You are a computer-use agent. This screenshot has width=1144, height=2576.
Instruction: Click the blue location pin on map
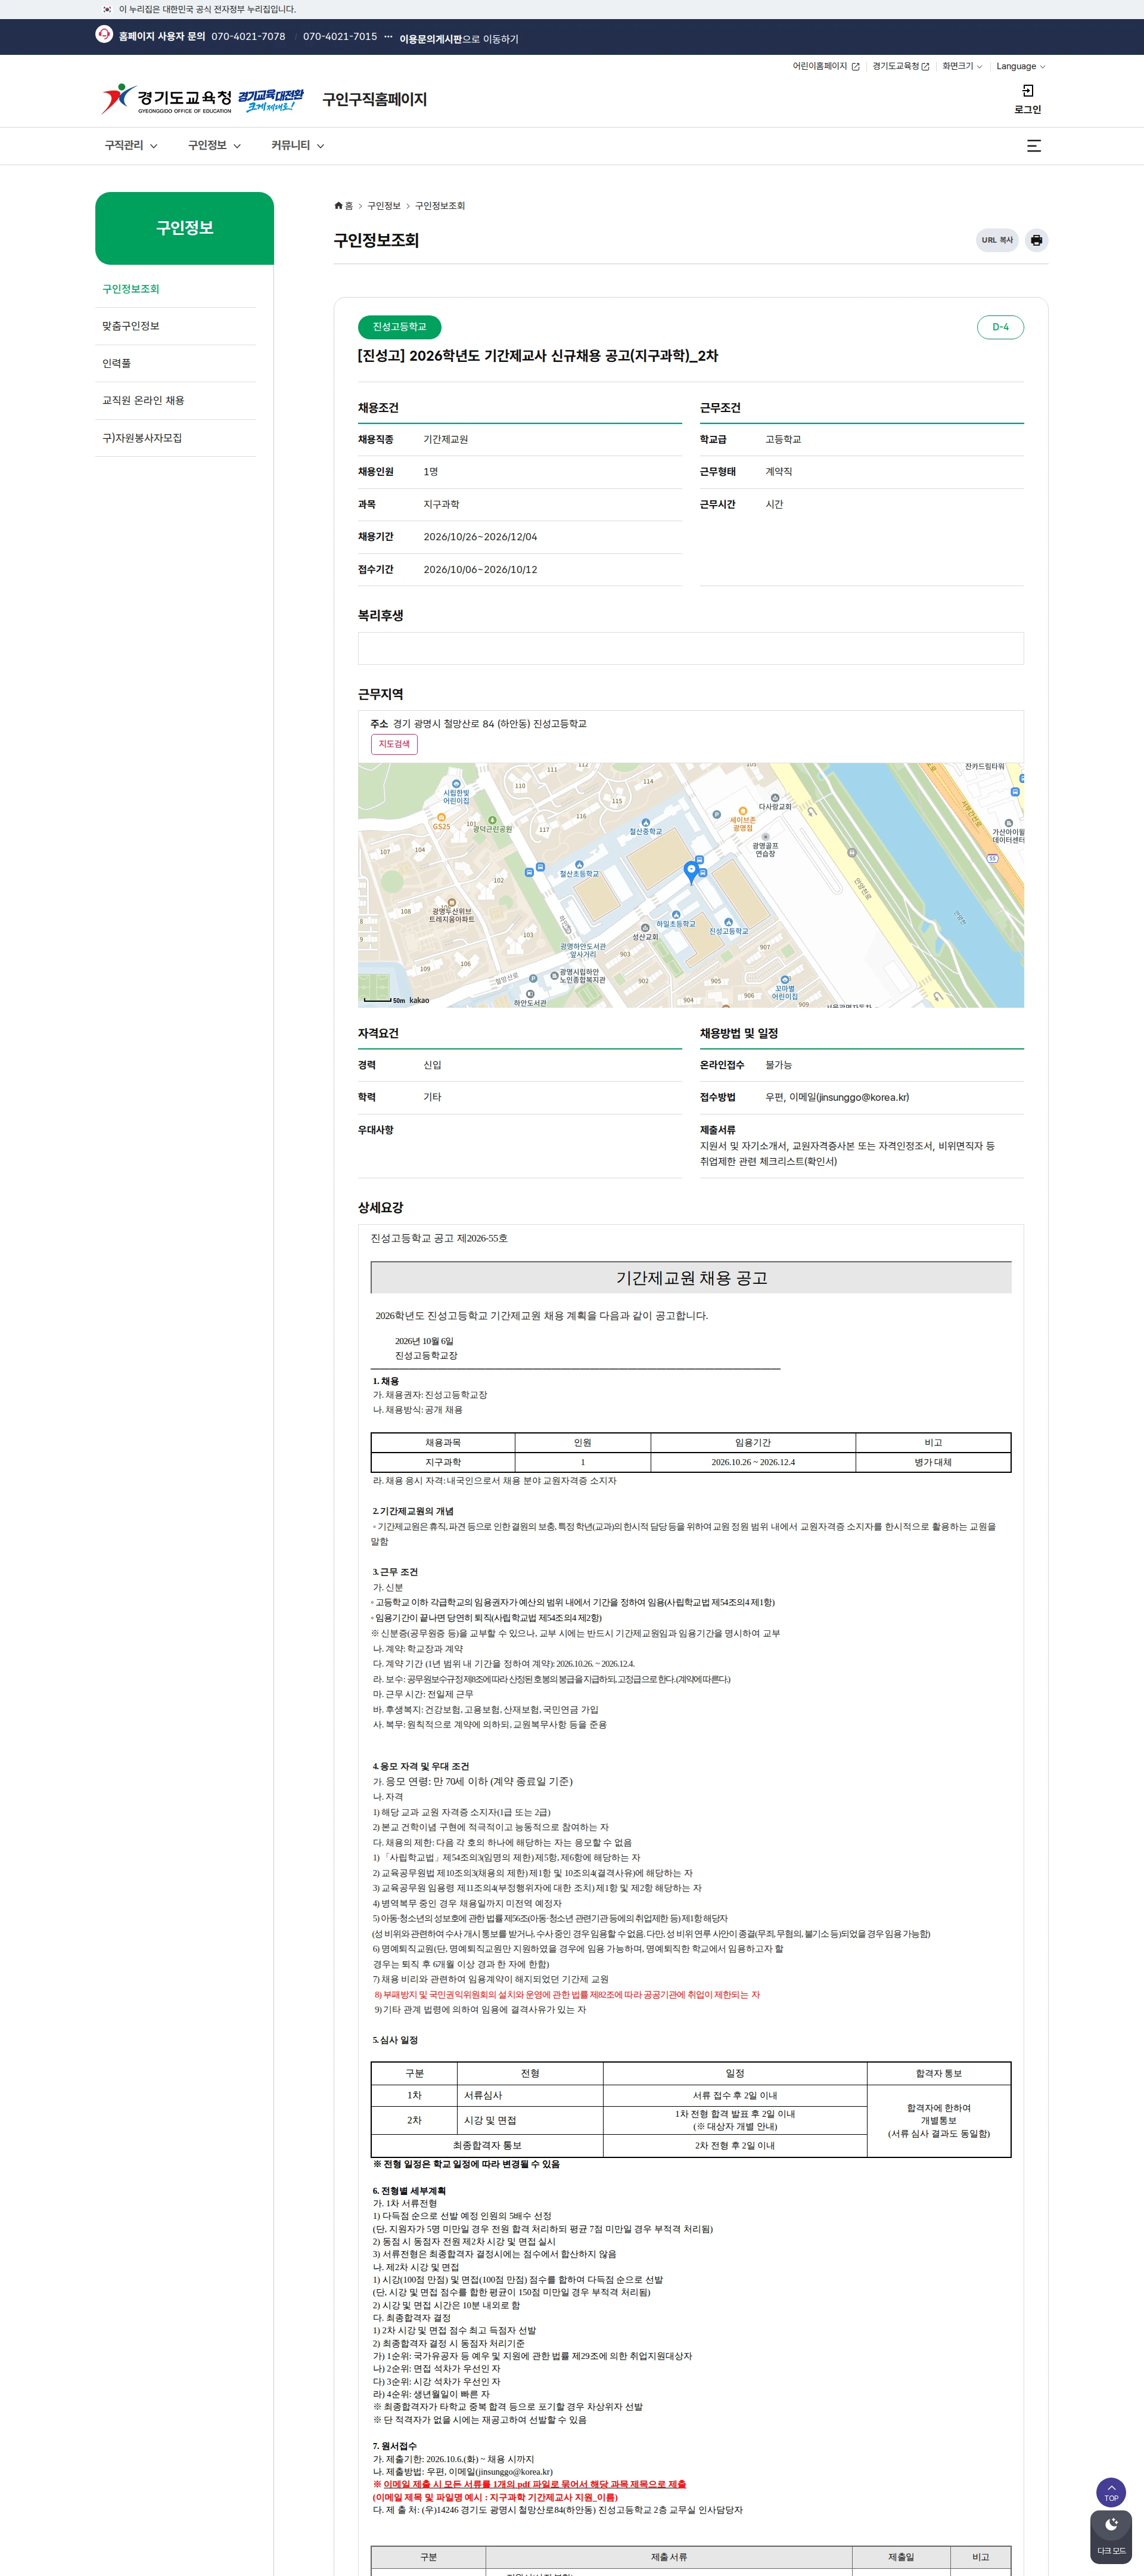click(x=691, y=872)
